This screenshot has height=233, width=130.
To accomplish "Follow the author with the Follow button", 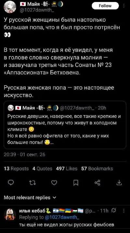I will [105, 6].
